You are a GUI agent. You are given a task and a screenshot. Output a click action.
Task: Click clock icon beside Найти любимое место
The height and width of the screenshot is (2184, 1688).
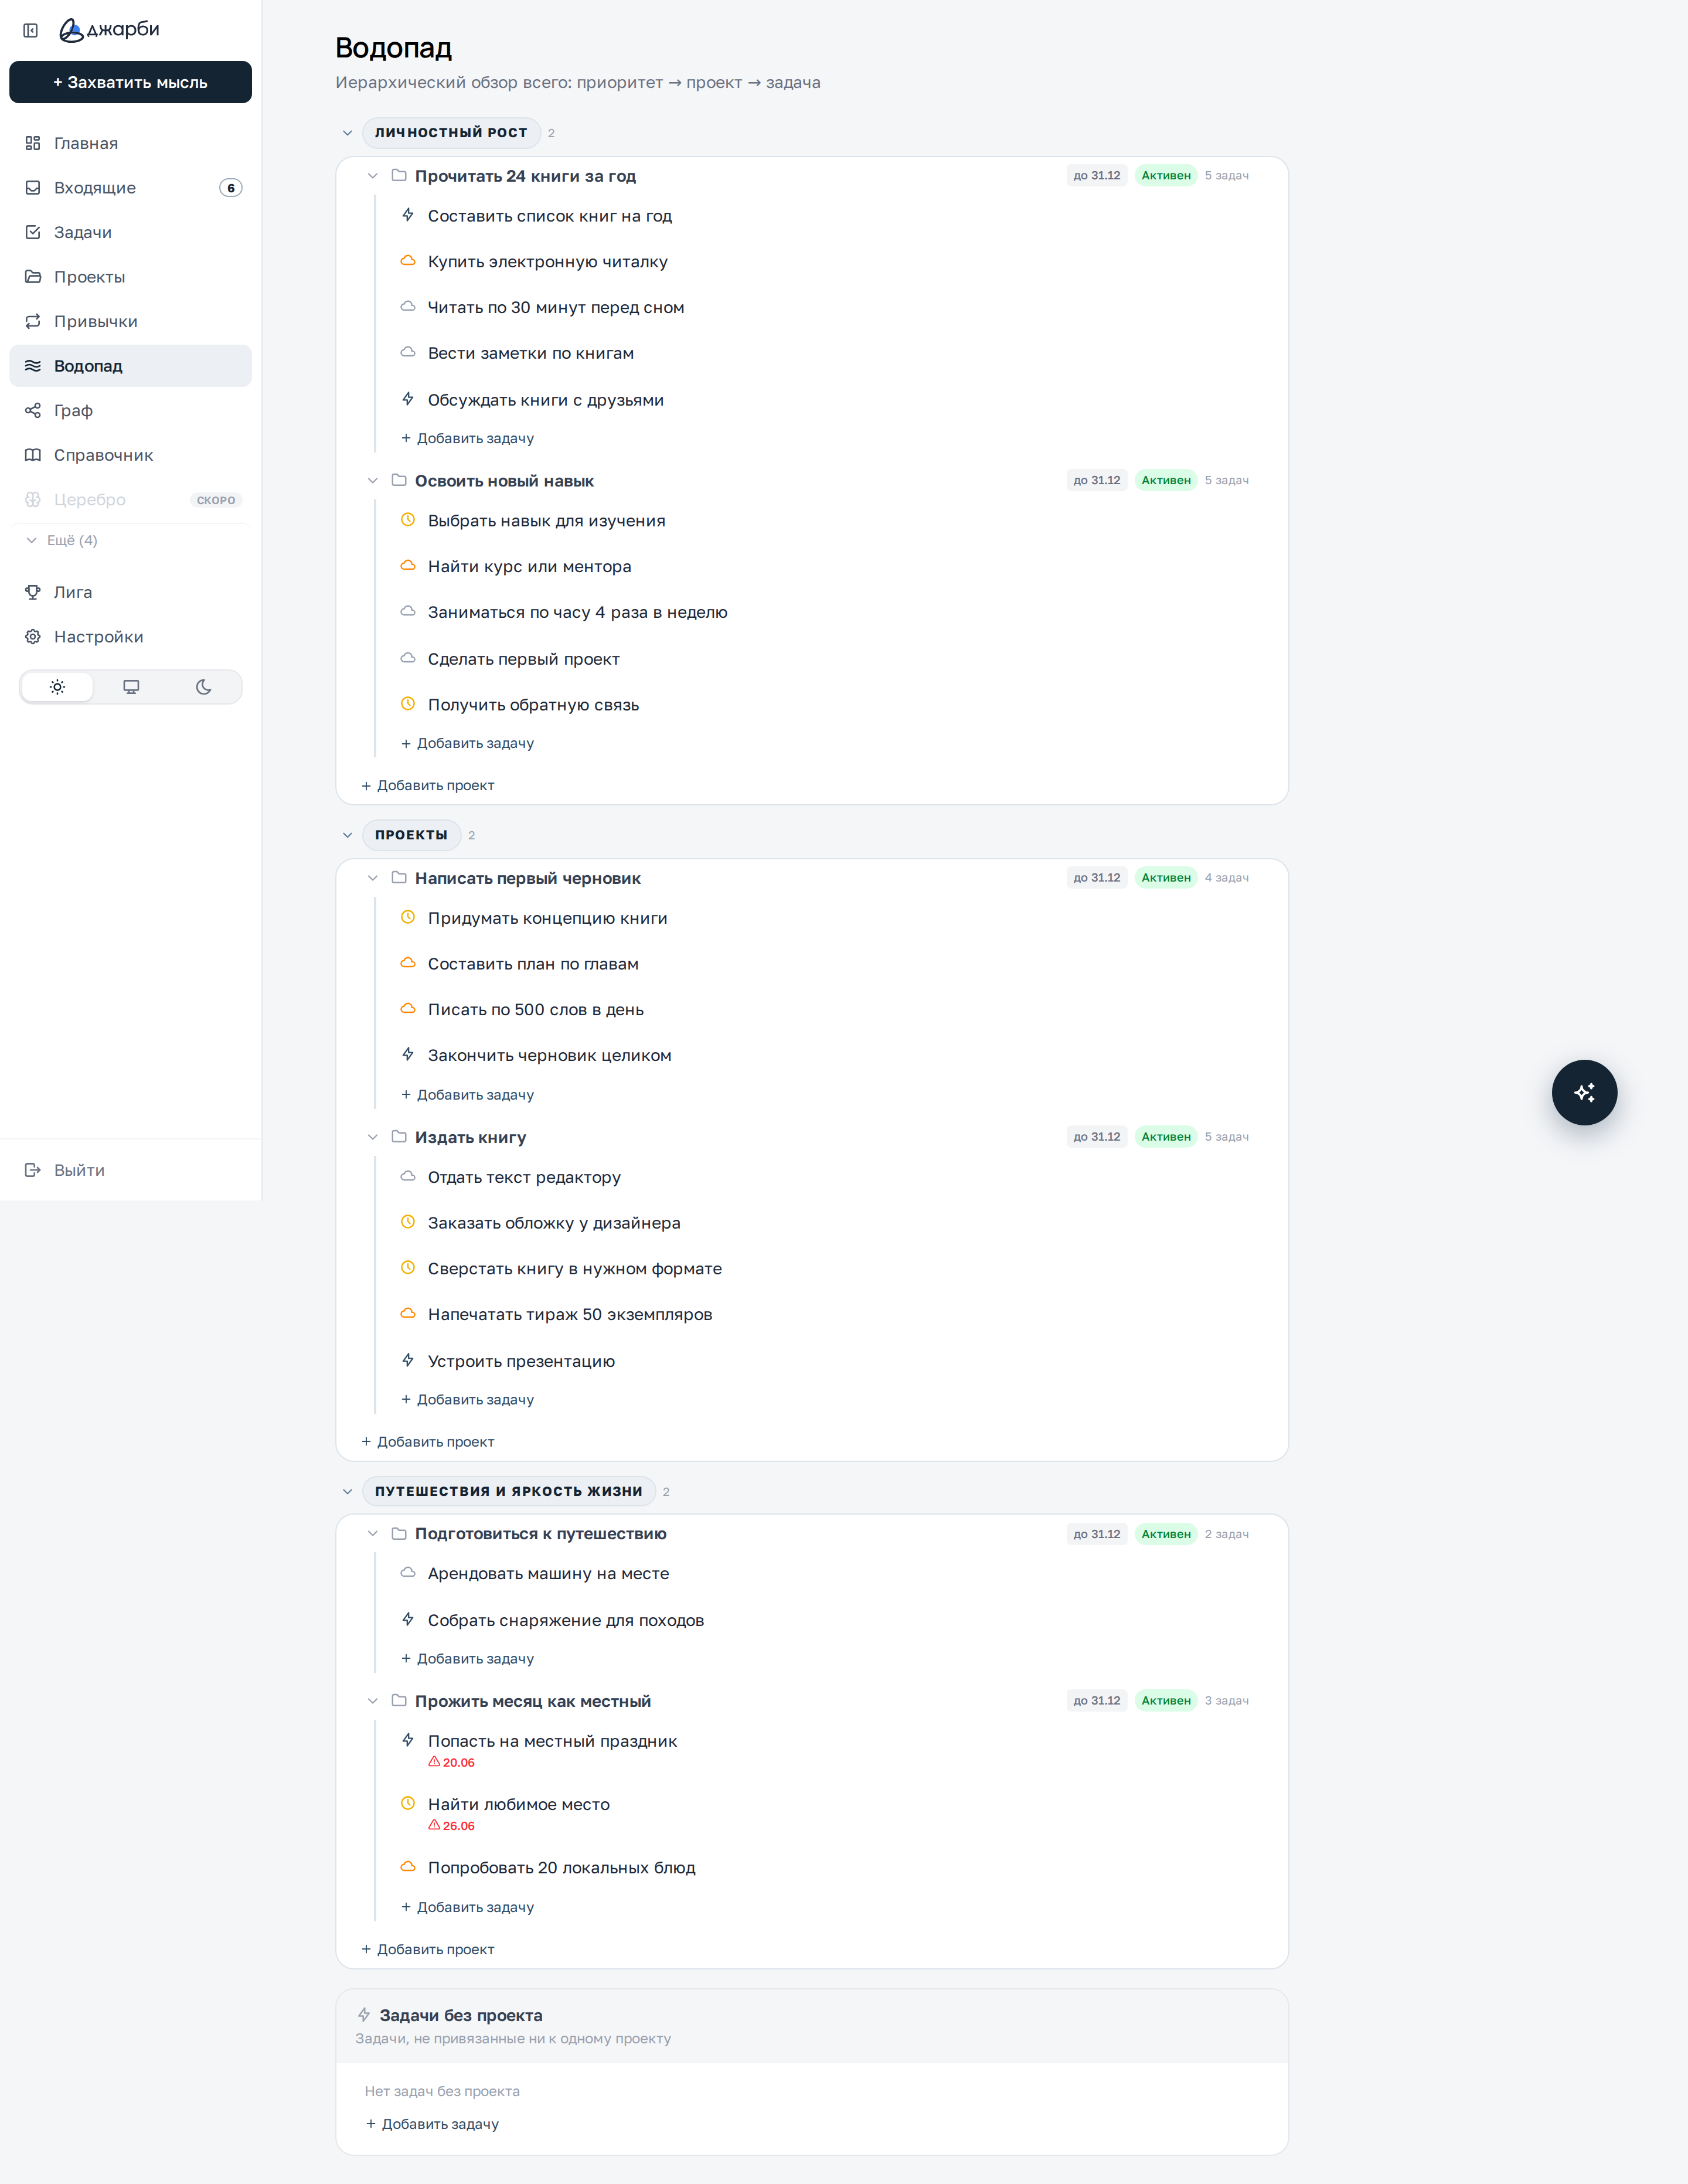[x=408, y=1804]
